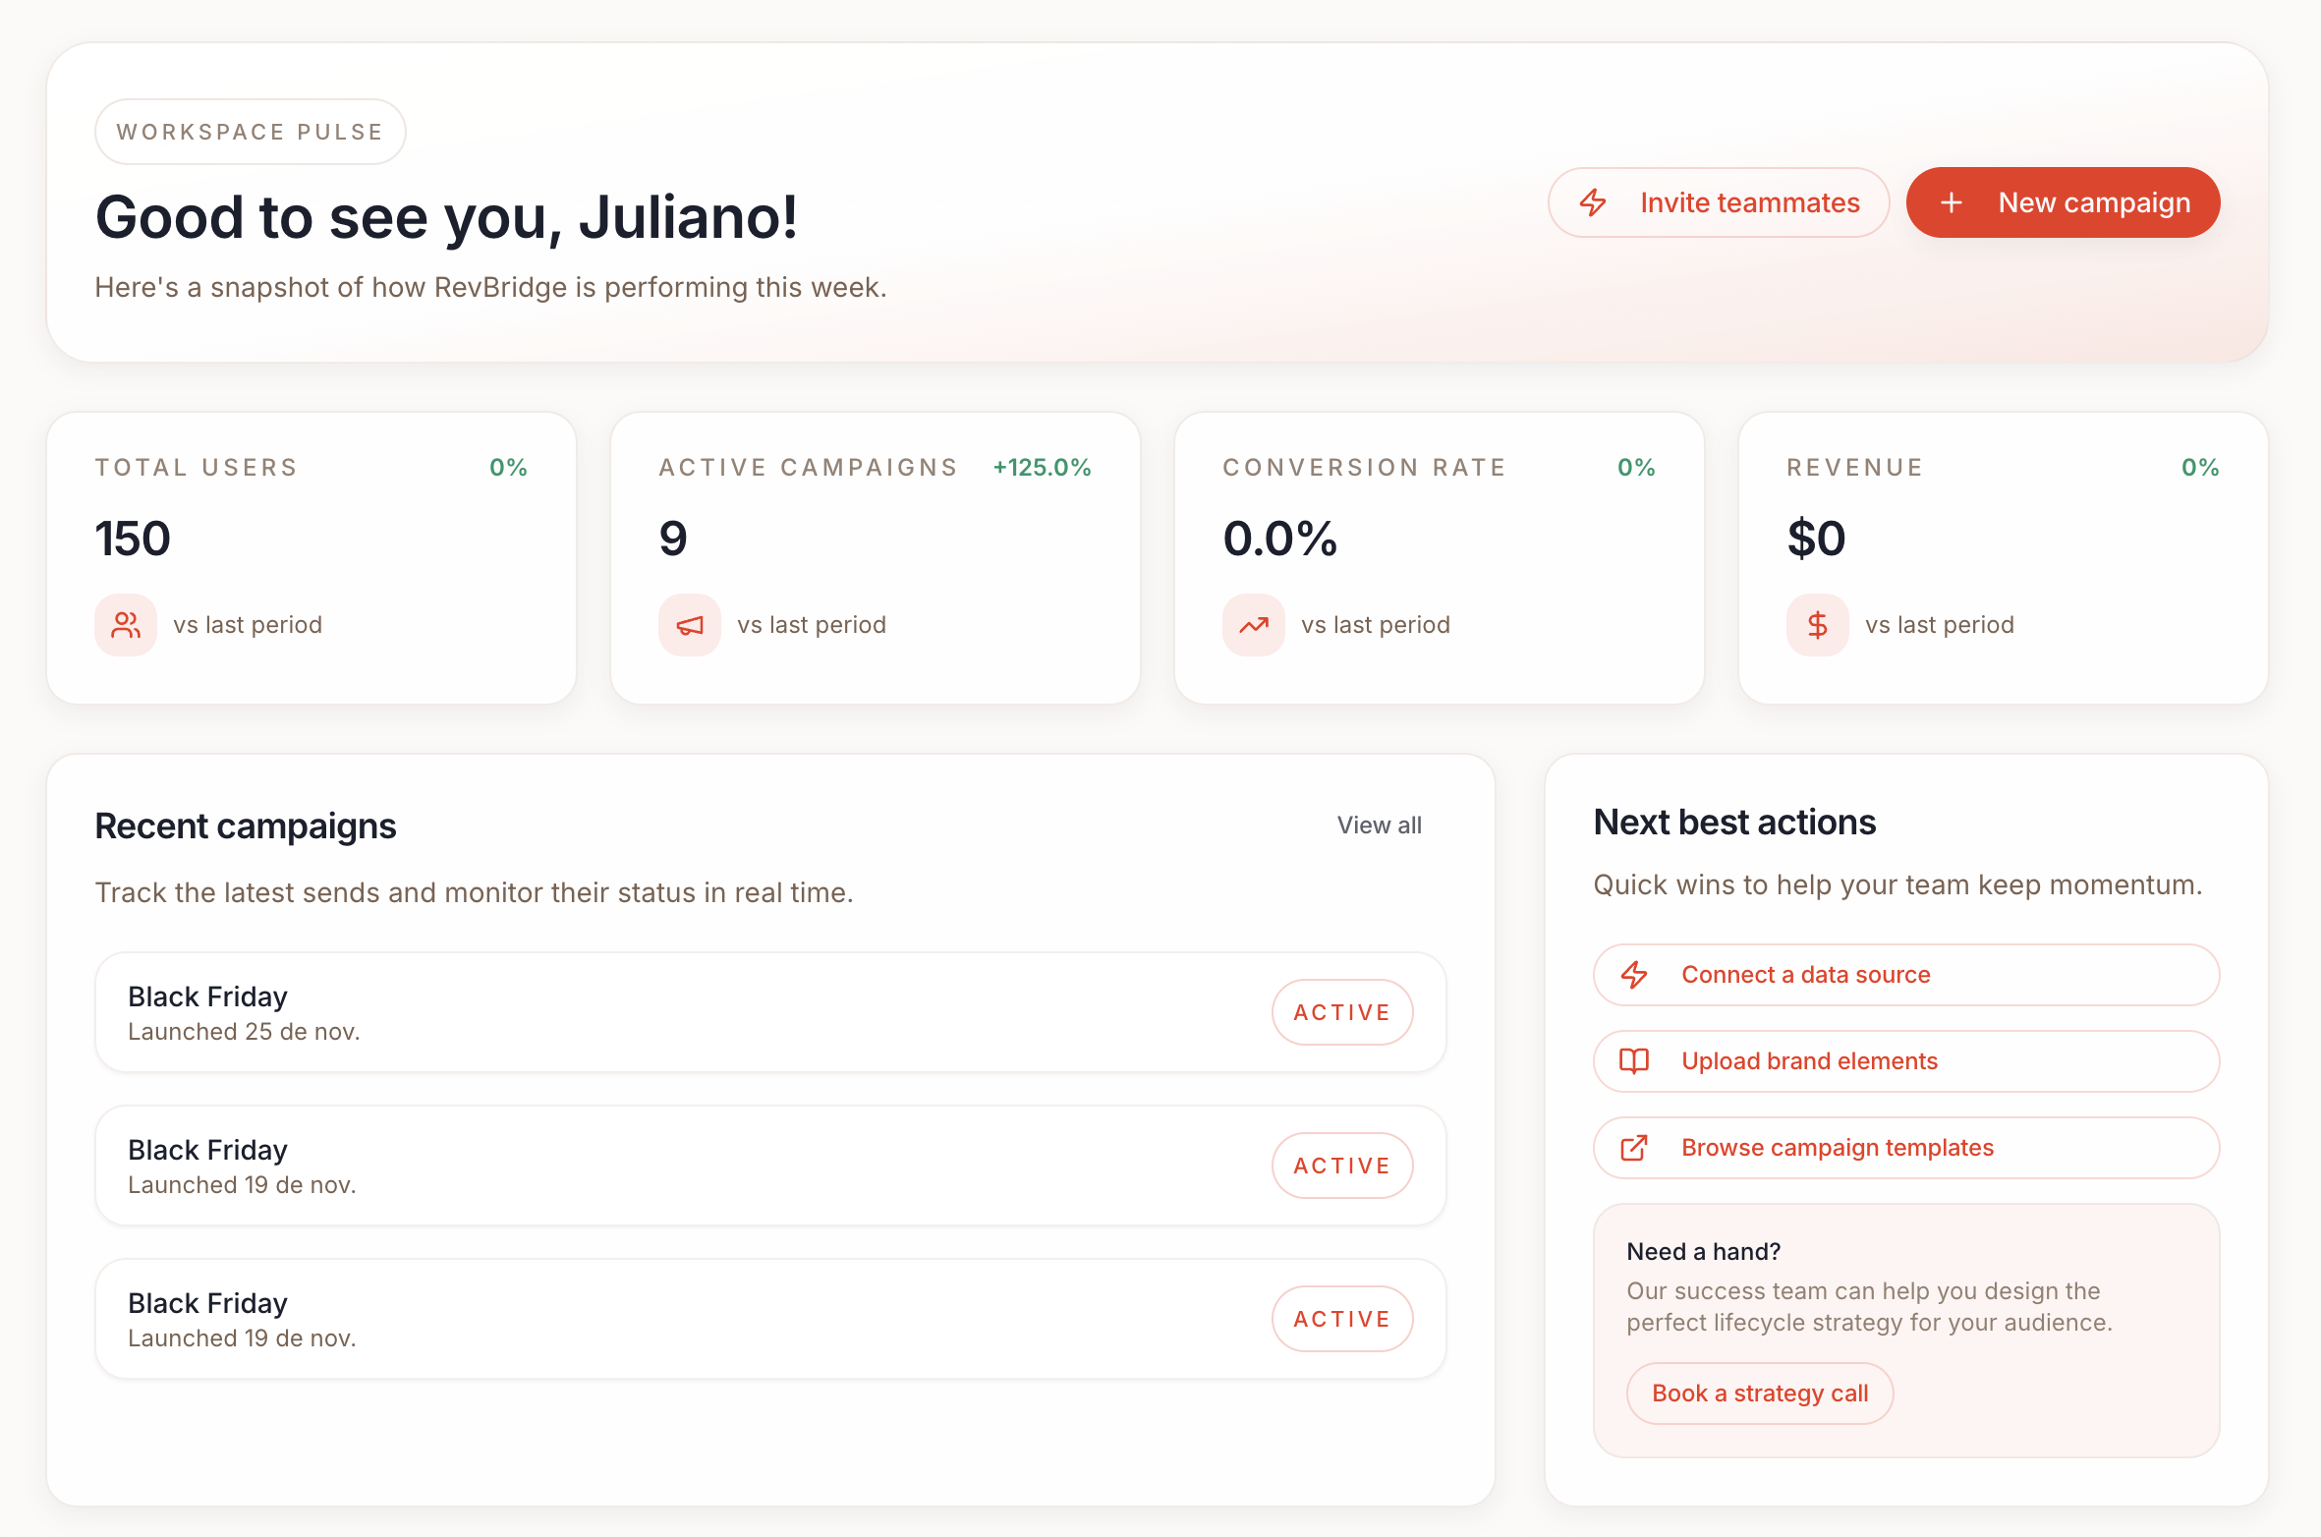Click the ACTIVE badge on the last Black Friday campaign
Image resolution: width=2321 pixels, height=1537 pixels.
1341,1319
